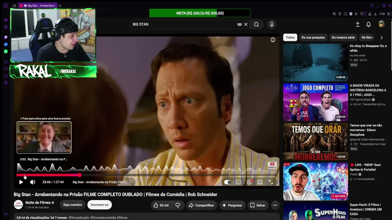Select Da mesma série filter chip
392x220 pixels.
pos(343,38)
